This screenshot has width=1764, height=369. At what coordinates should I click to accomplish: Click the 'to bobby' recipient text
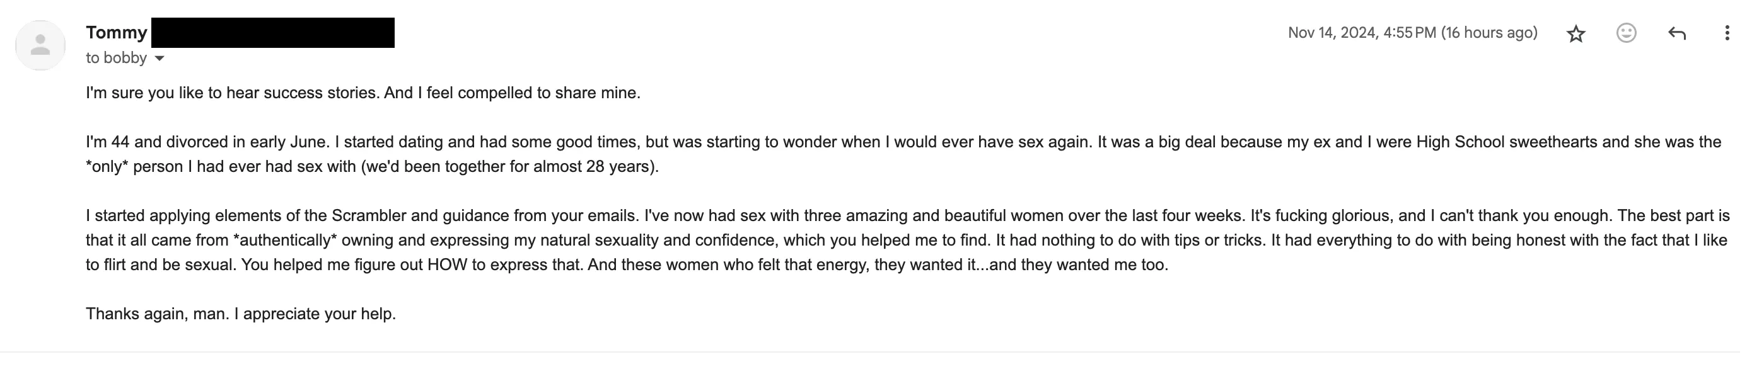pyautogui.click(x=117, y=58)
